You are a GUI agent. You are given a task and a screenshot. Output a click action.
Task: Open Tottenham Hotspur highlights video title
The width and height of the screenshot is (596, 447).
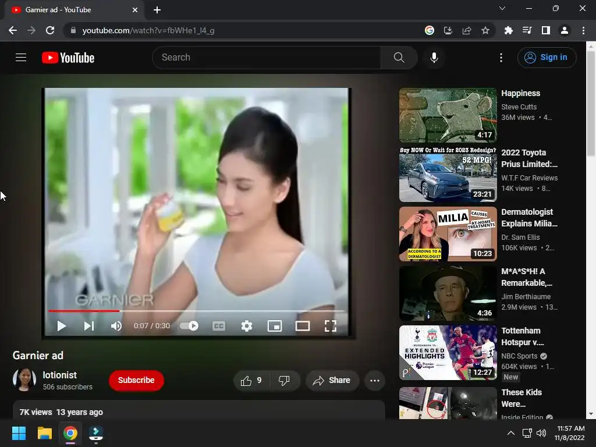tap(522, 336)
